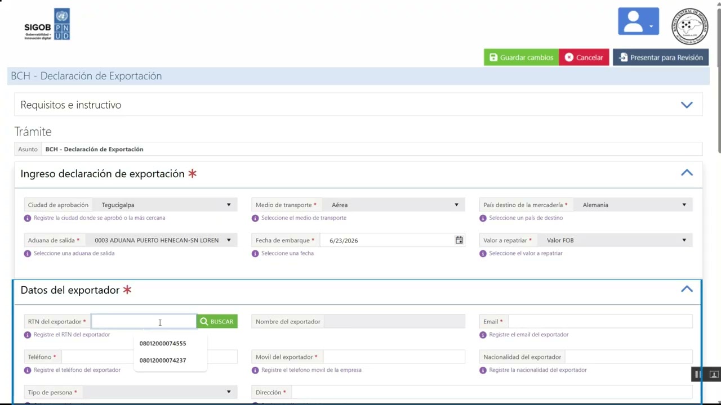Click the Dirección input field
Image resolution: width=721 pixels, height=405 pixels.
pos(492,392)
